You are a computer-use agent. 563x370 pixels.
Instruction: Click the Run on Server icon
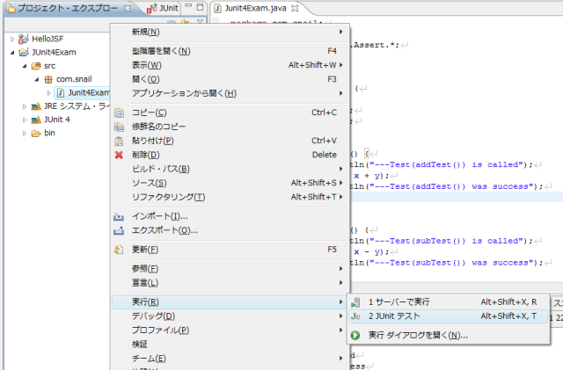(x=355, y=301)
